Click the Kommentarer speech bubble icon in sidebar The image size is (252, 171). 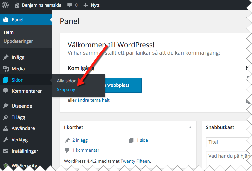6,91
